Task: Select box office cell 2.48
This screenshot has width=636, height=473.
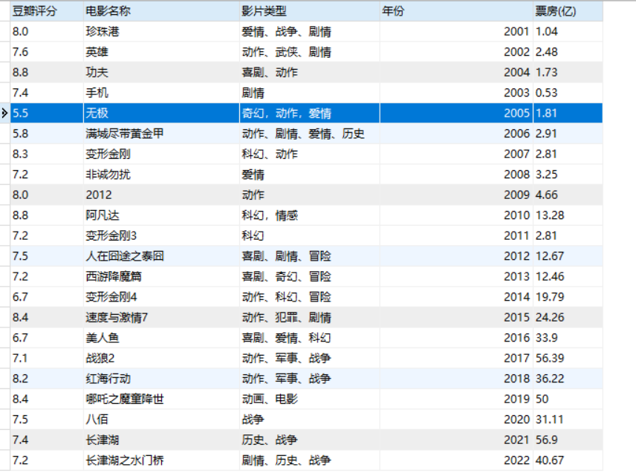Action: tap(568, 52)
